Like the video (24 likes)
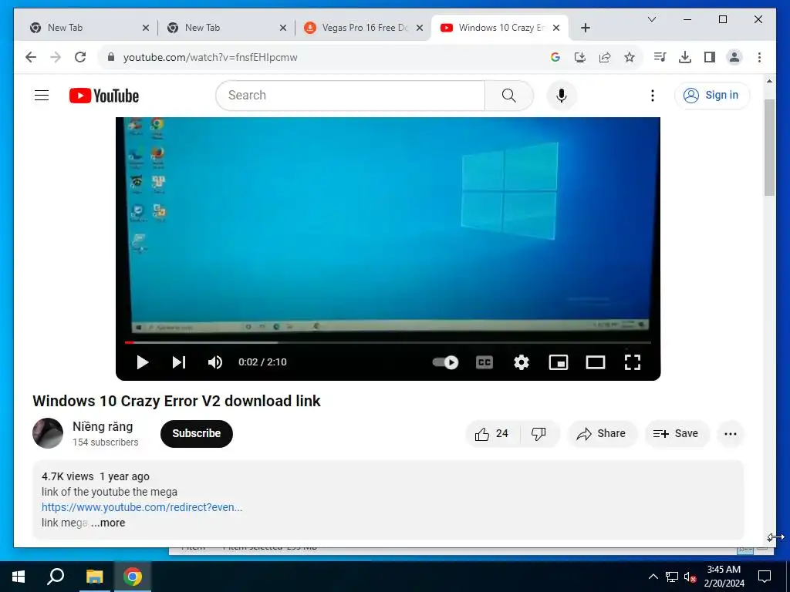This screenshot has width=790, height=592. coord(491,433)
